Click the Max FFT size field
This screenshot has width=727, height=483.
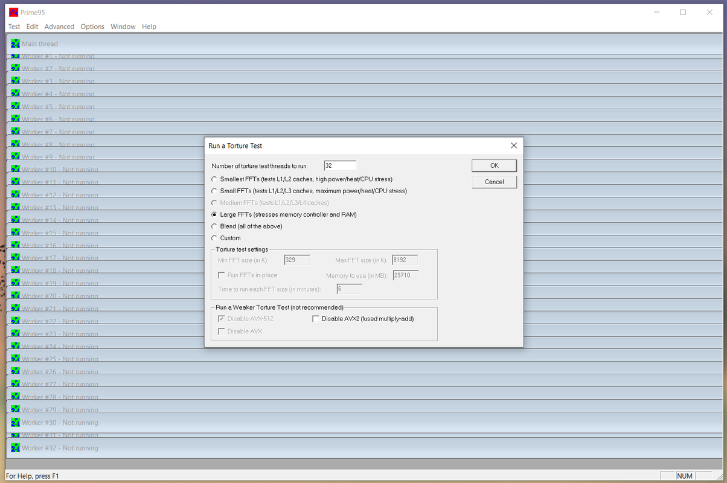pos(405,260)
